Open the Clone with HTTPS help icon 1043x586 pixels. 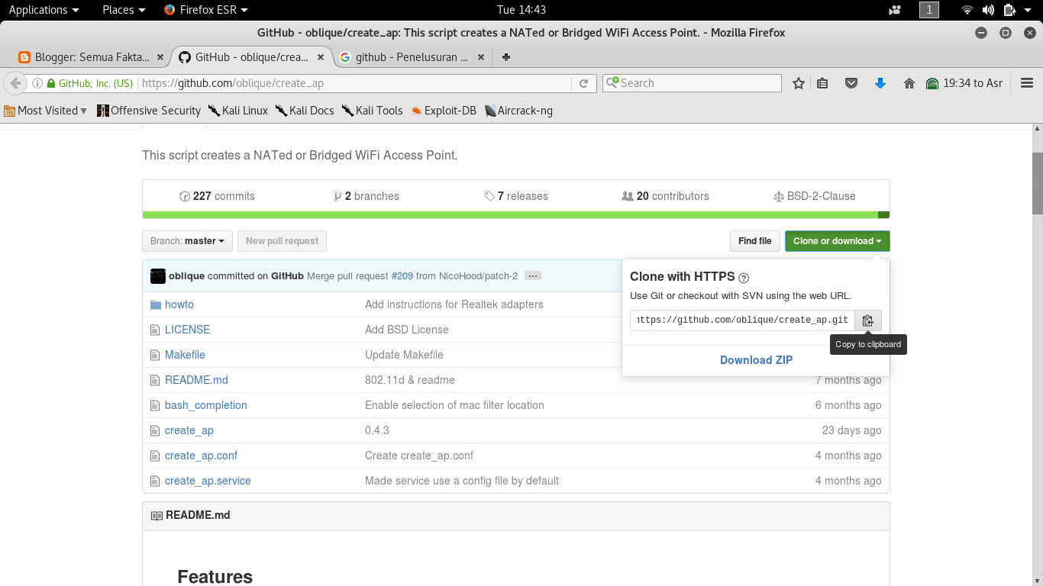pos(744,278)
